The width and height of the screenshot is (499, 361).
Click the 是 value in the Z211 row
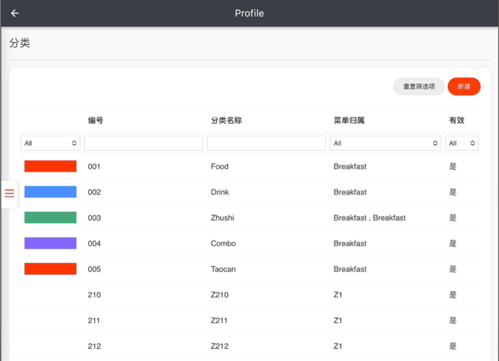[x=453, y=321]
